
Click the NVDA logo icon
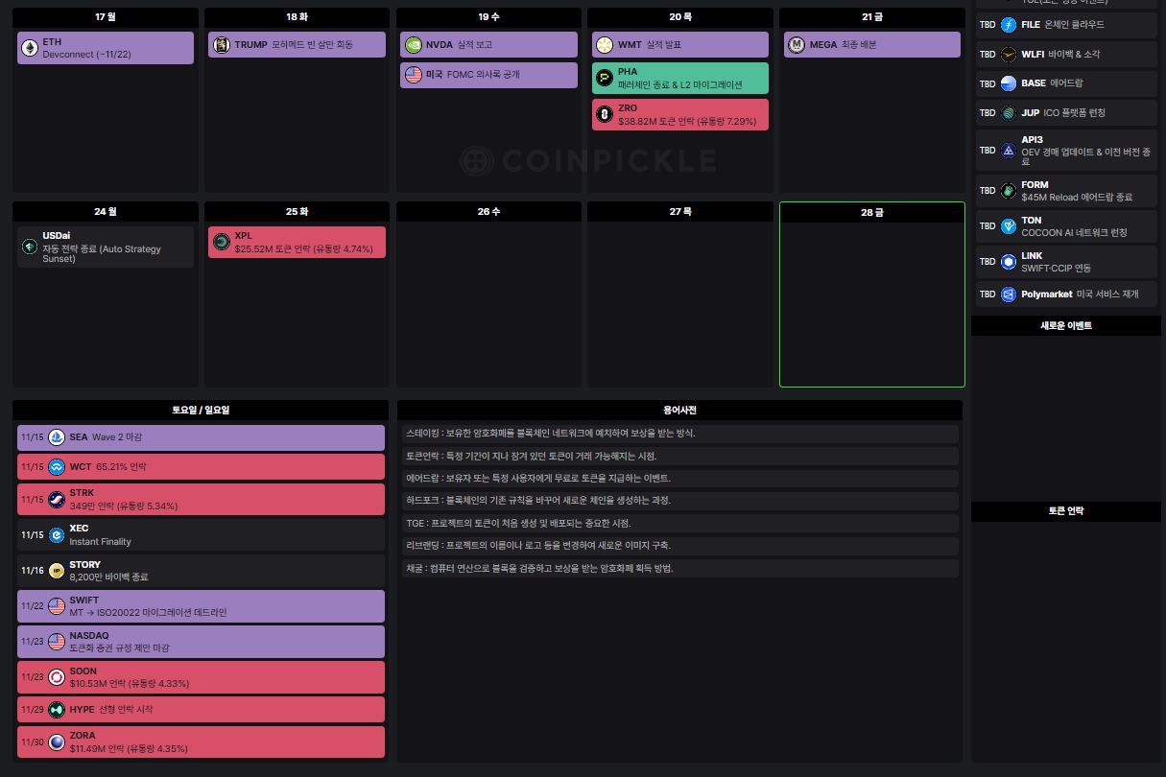[413, 44]
